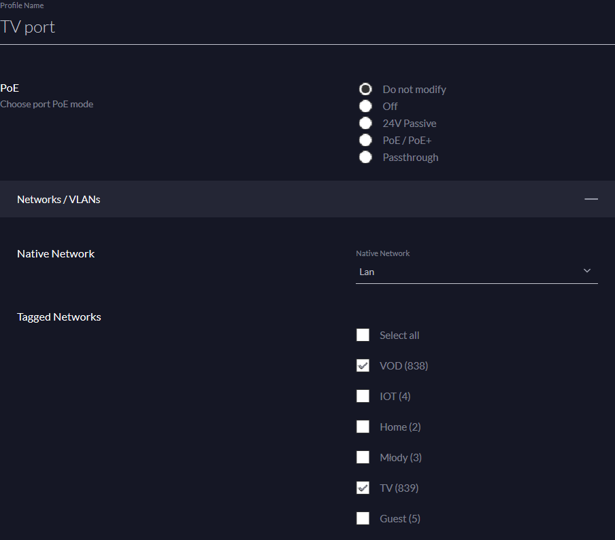Set PoE mode to Off

click(365, 106)
